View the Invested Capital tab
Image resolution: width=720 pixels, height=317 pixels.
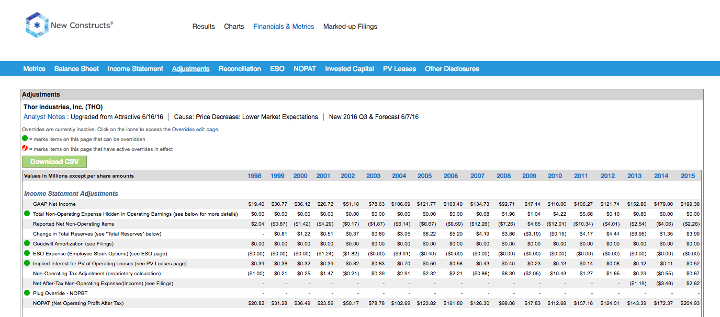click(x=350, y=68)
